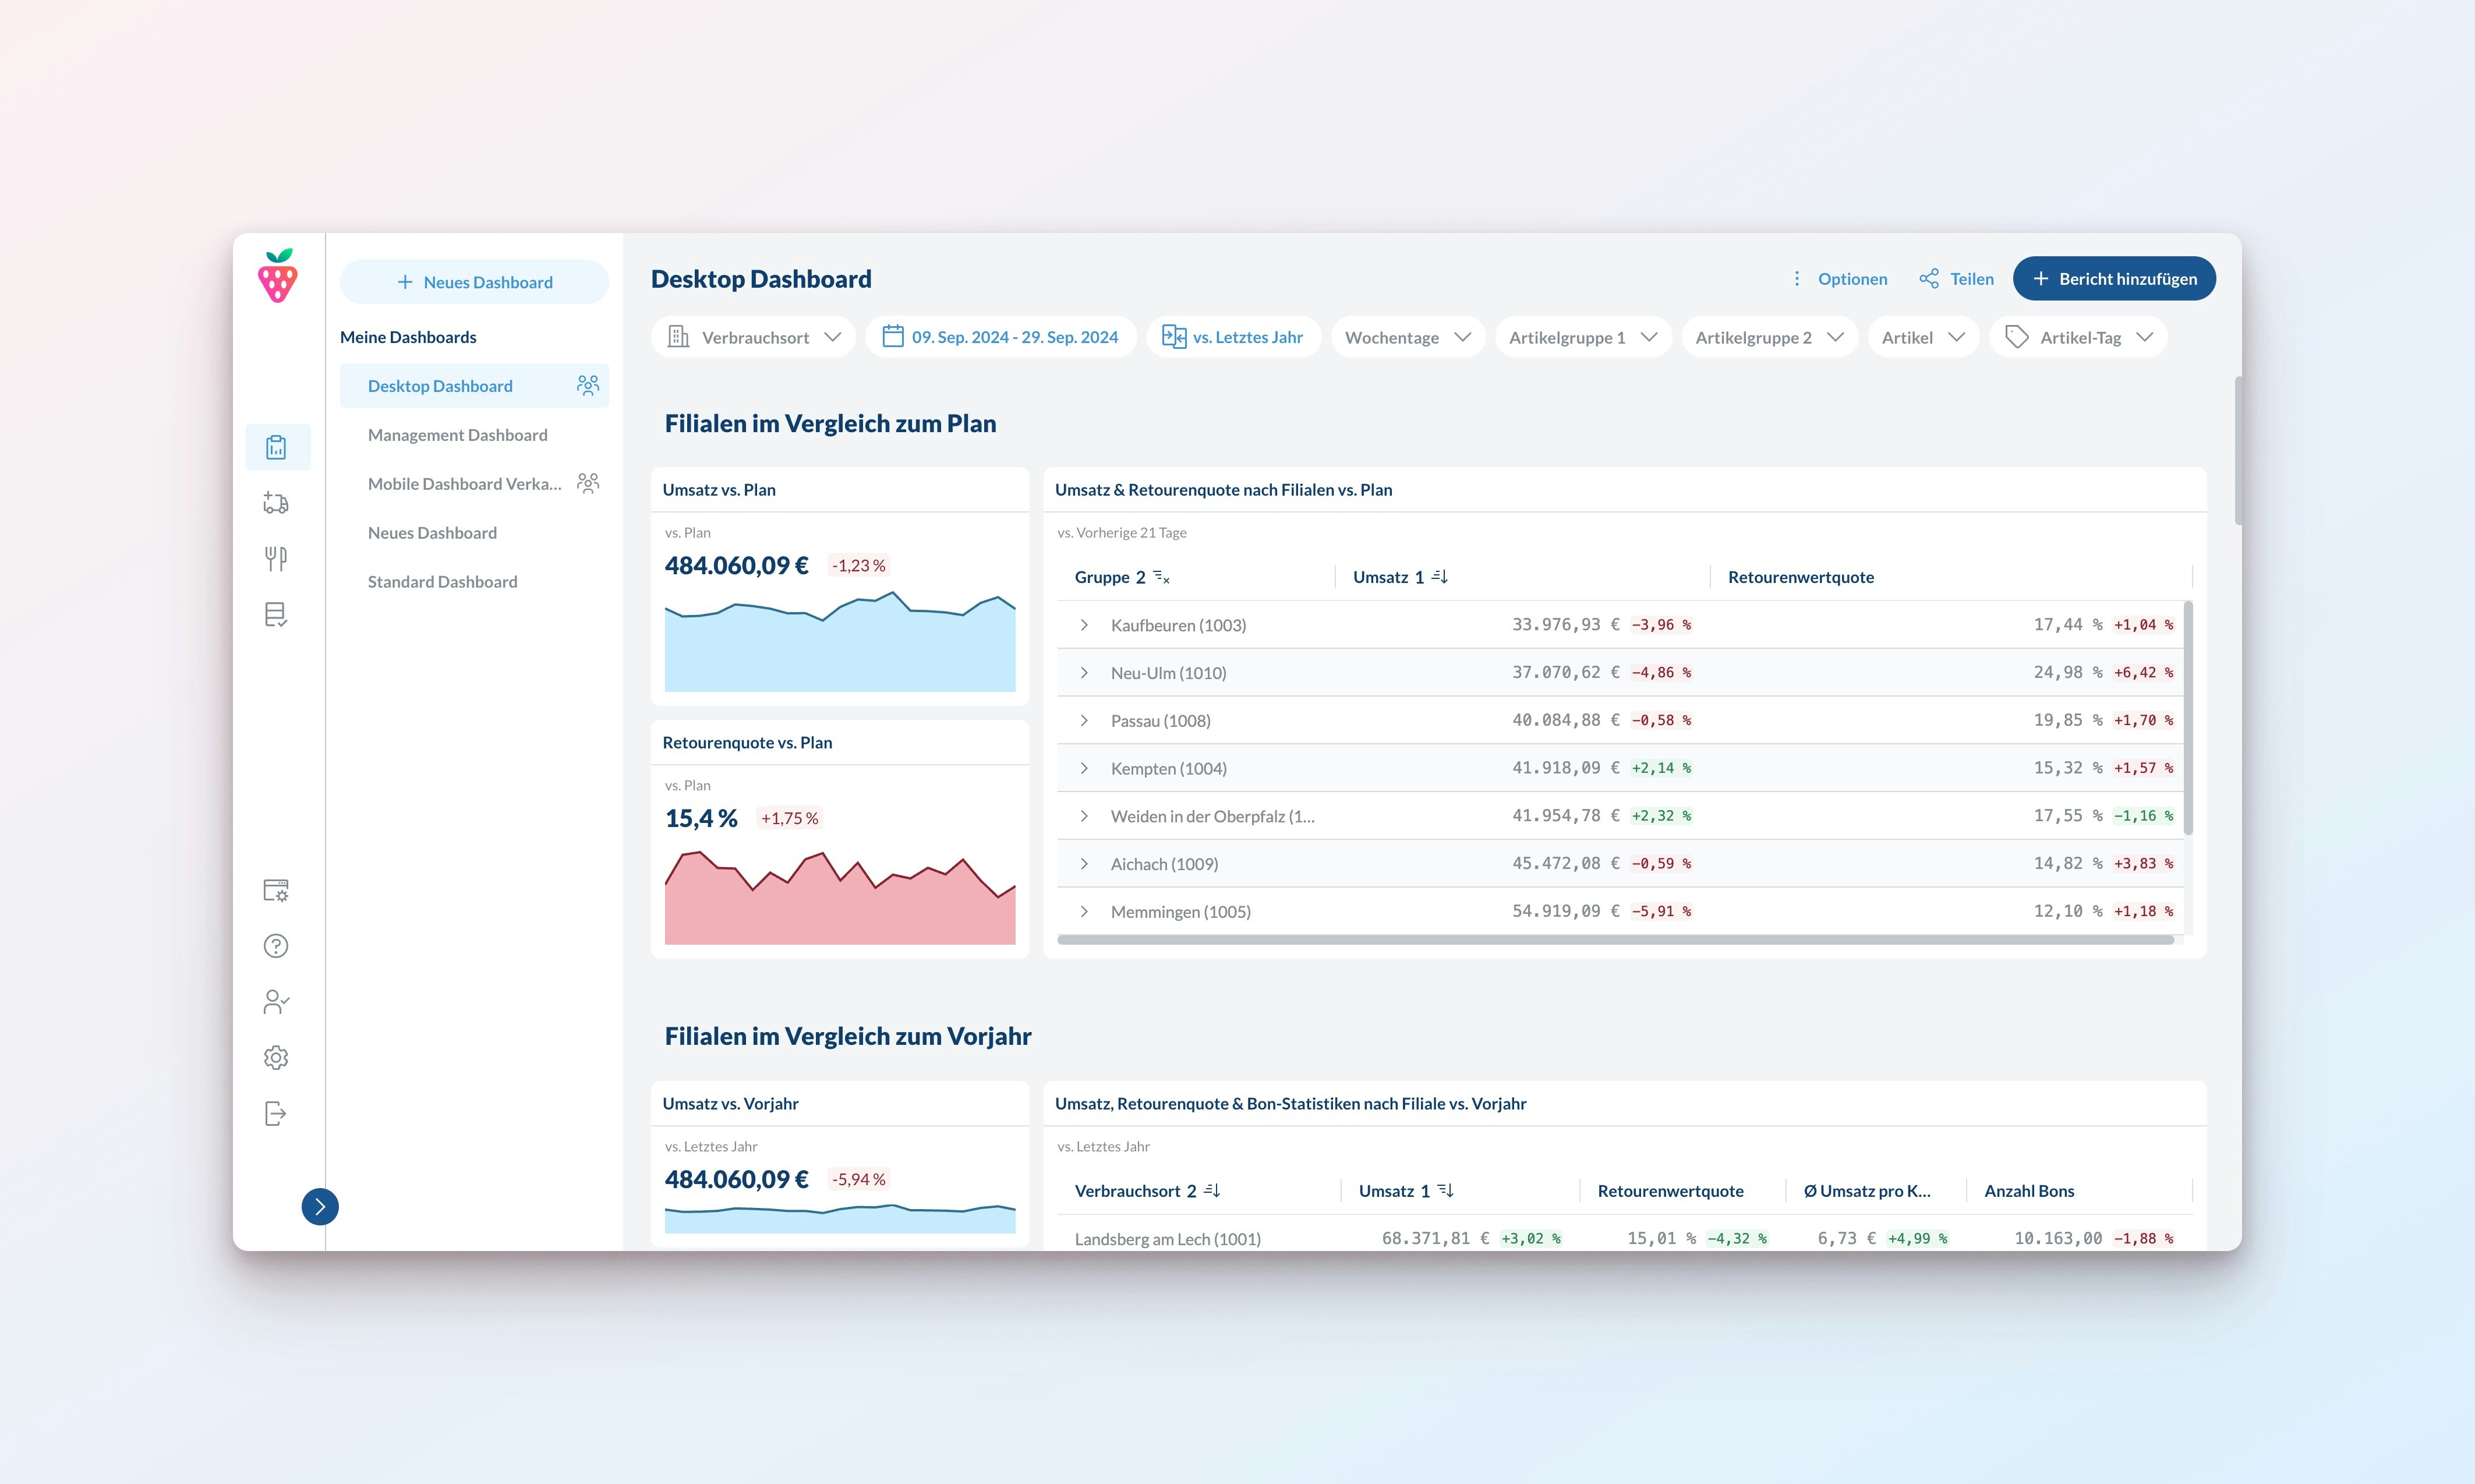2475x1484 pixels.
Task: Click Neues Dashboard create button
Action: click(475, 282)
